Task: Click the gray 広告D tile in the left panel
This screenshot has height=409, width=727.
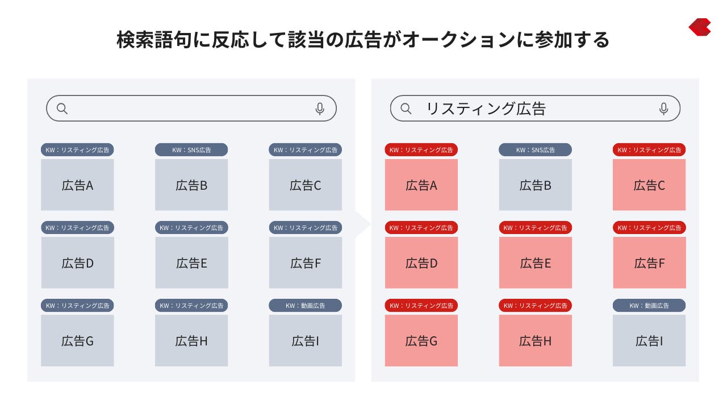Action: point(78,262)
